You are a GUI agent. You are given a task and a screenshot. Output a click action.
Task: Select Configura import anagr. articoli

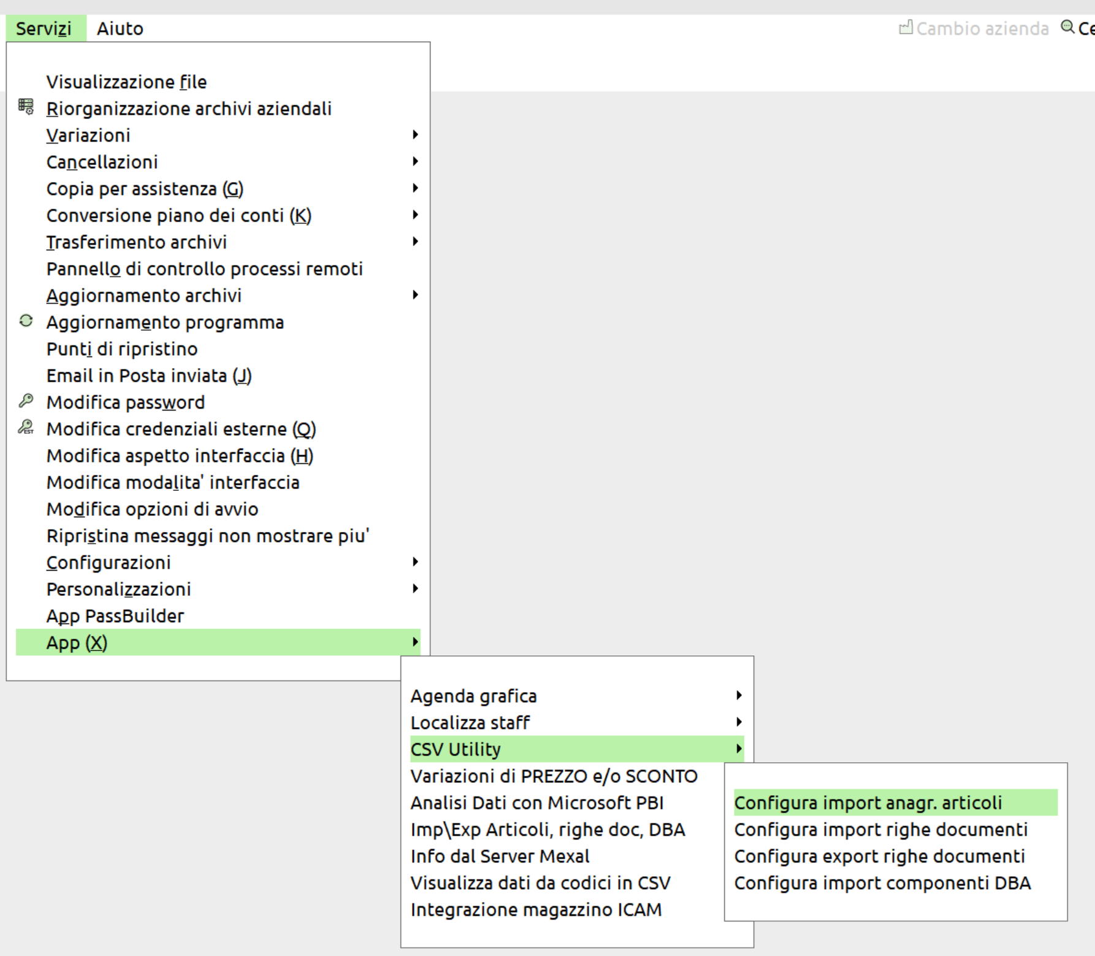click(868, 803)
